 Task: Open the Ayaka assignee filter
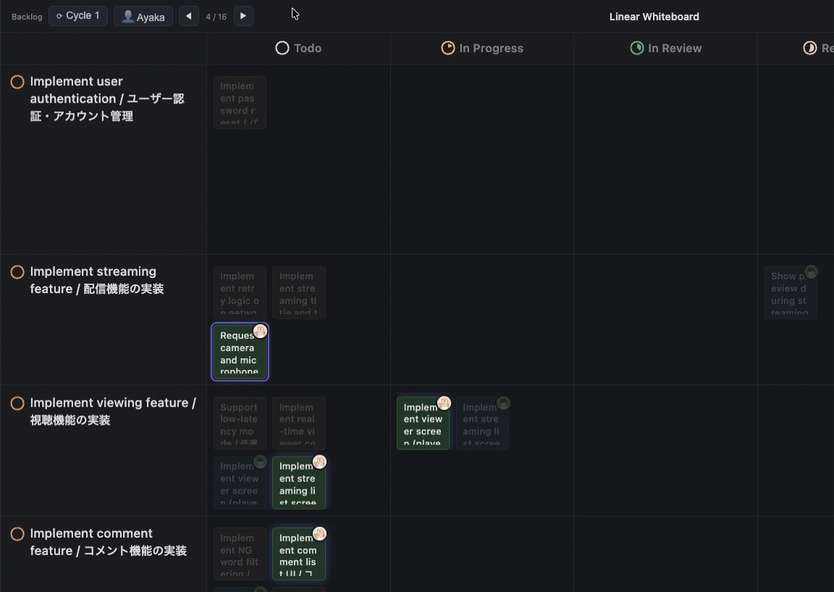point(143,16)
